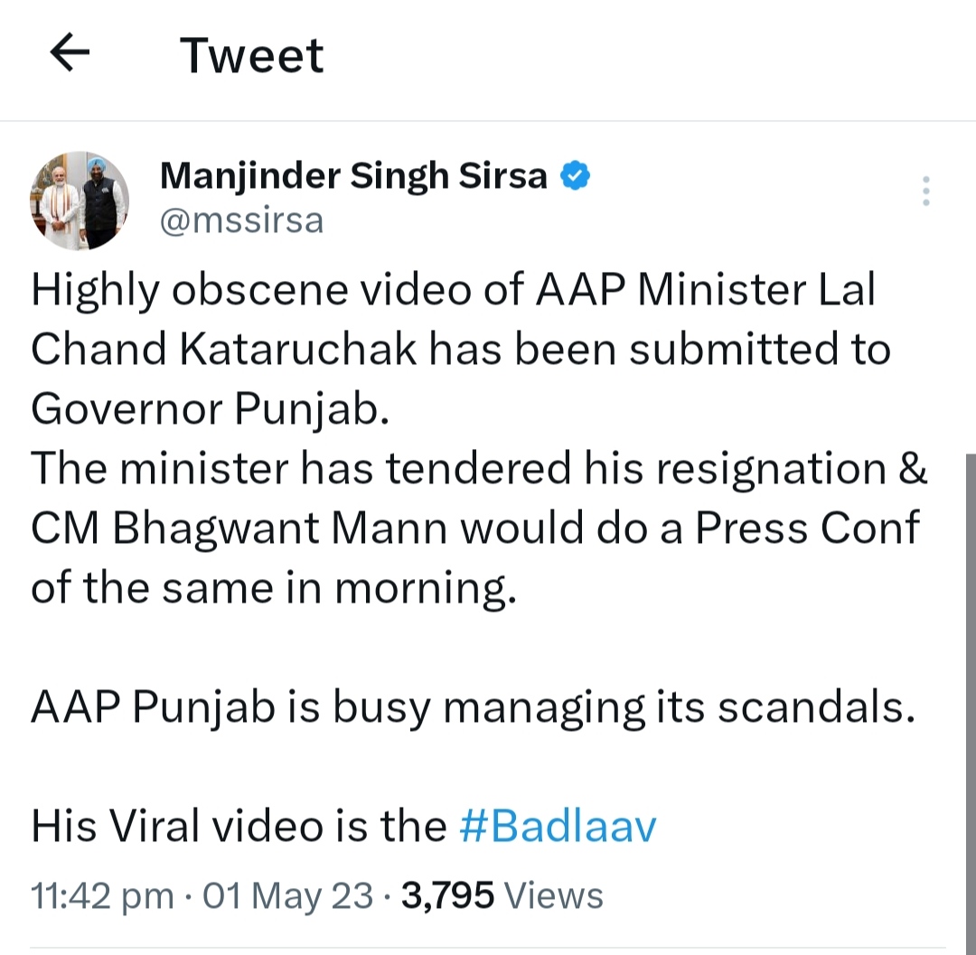Click the 'Highly obscene video' text line
This screenshot has width=976, height=955.
[x=452, y=292]
